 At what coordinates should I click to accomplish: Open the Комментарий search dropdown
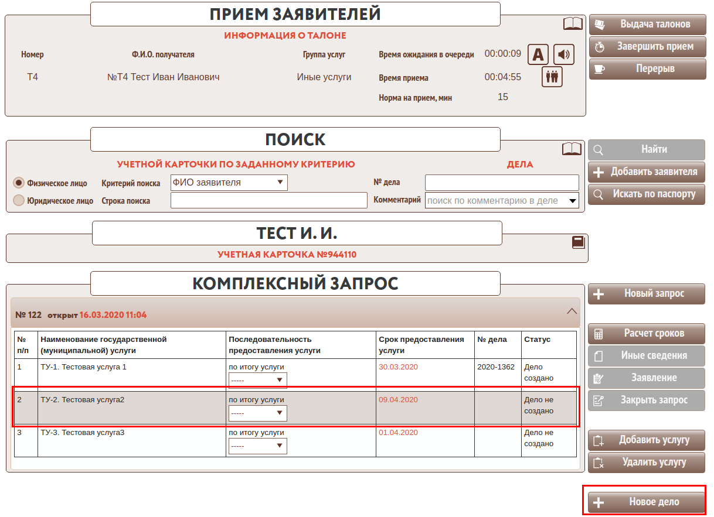tap(501, 200)
